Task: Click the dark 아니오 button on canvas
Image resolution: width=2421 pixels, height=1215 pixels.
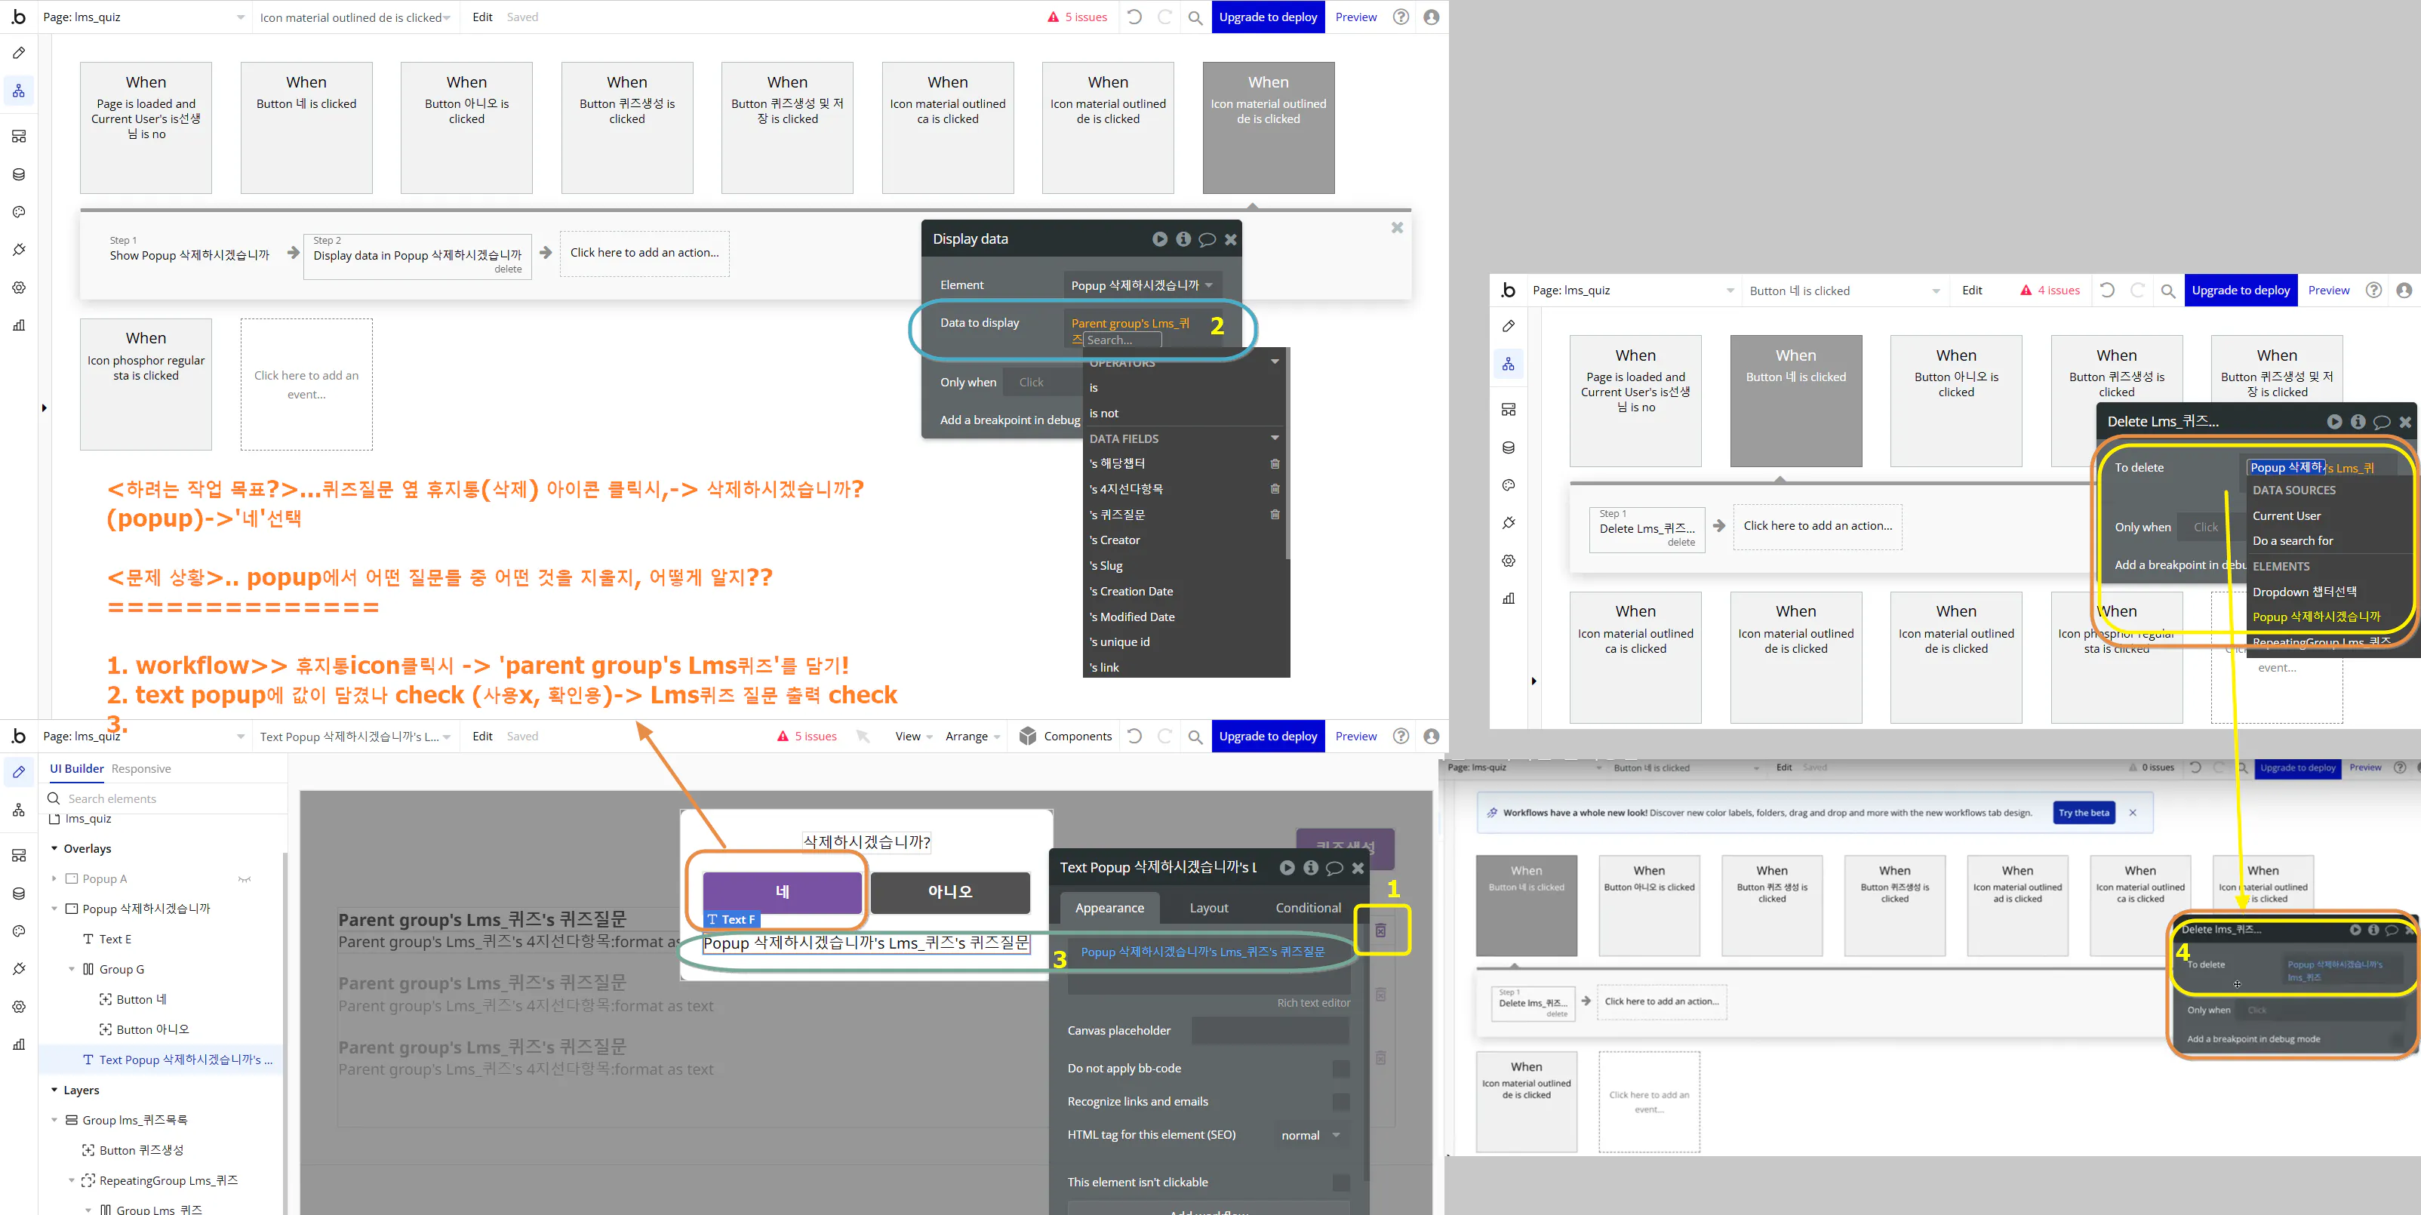Action: coord(950,892)
